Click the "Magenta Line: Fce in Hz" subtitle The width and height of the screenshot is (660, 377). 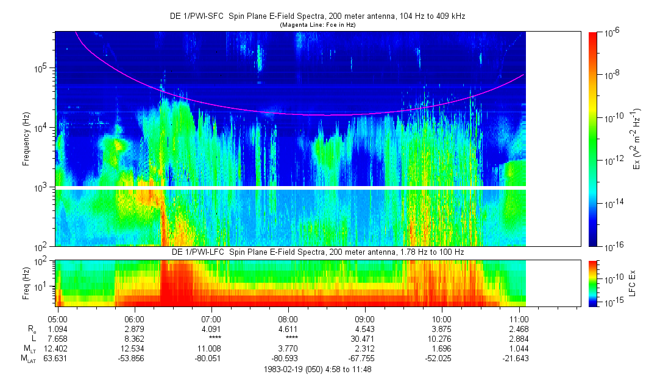(318, 25)
